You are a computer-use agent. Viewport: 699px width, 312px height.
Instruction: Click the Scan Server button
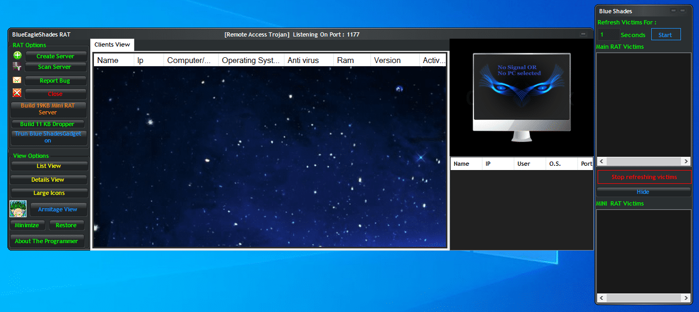tap(55, 67)
